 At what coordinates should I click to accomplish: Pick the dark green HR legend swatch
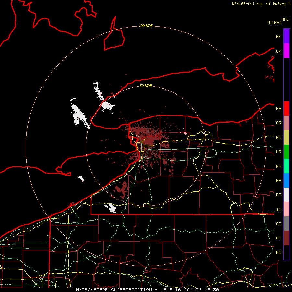[x=286, y=152]
